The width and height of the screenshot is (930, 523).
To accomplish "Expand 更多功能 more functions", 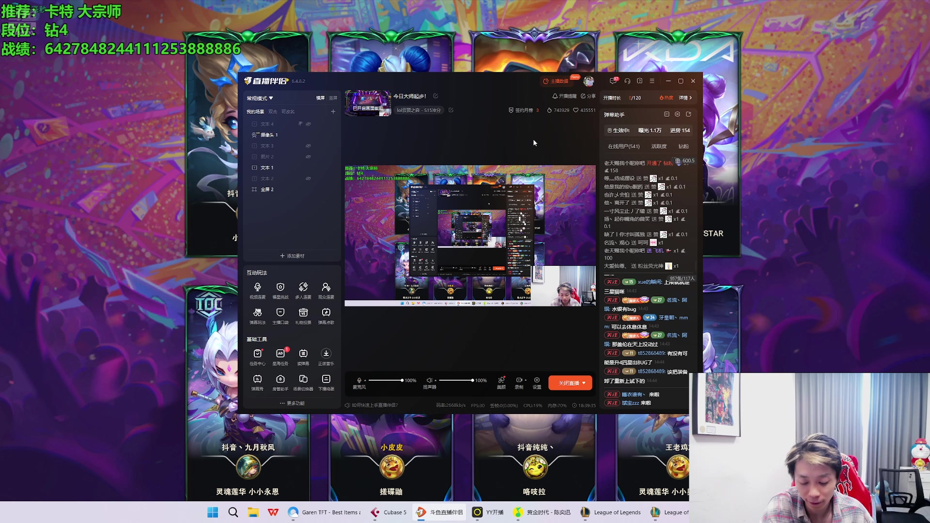I will pyautogui.click(x=292, y=403).
